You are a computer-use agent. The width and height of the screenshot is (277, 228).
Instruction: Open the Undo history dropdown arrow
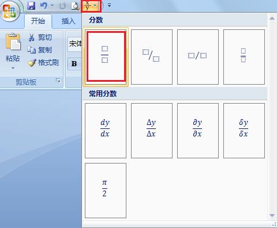[52, 6]
